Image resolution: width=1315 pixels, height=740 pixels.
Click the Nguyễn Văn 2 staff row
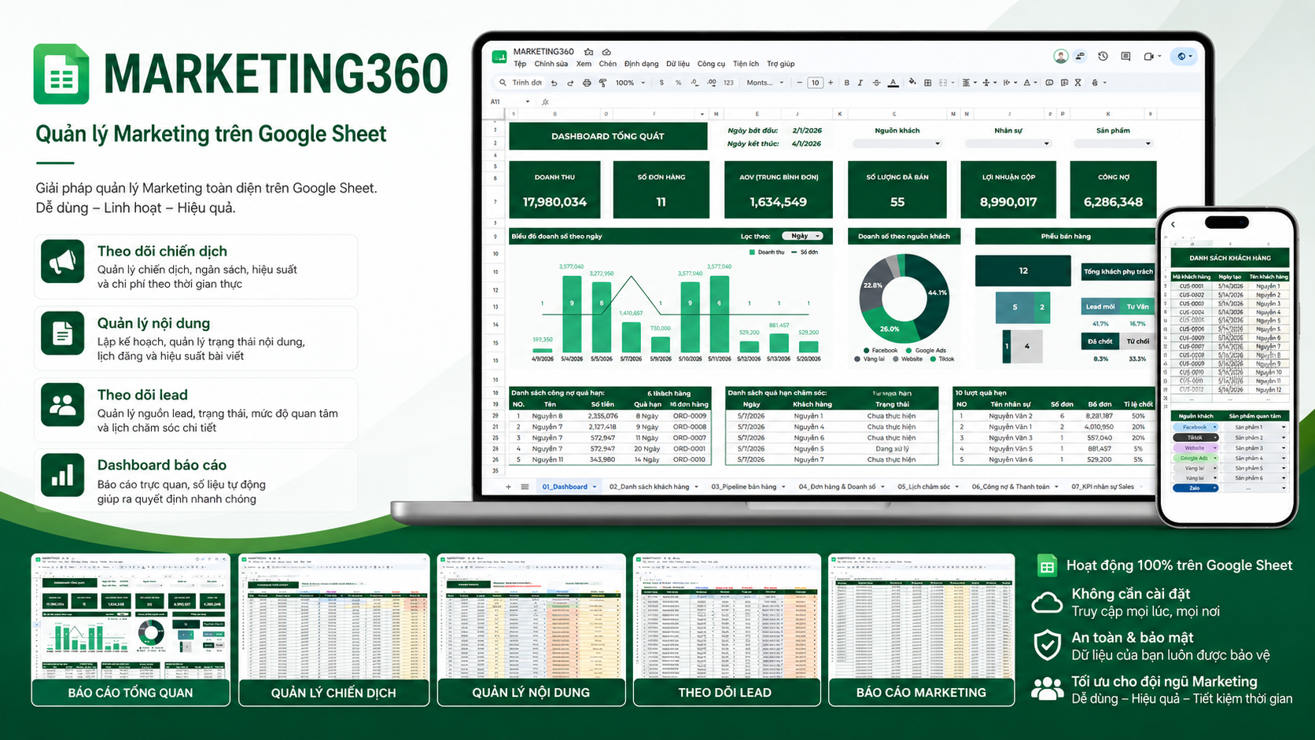click(1053, 416)
